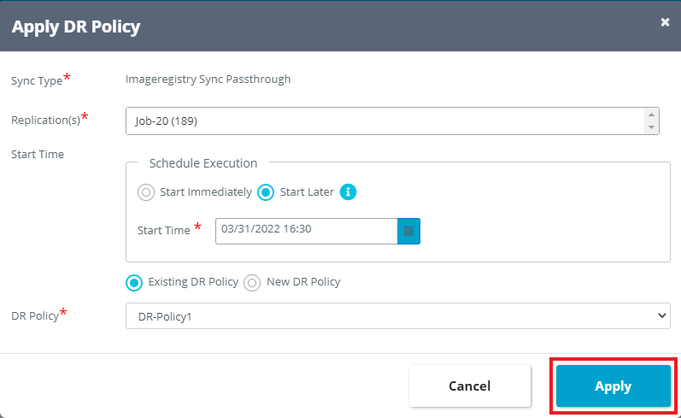Click the info icon next to Start Later
This screenshot has width=681, height=418.
pos(348,191)
